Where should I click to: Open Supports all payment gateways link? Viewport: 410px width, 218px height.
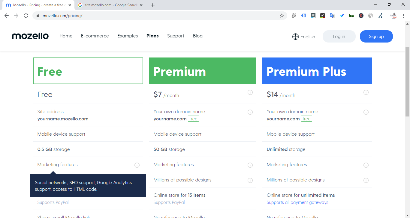click(x=297, y=202)
